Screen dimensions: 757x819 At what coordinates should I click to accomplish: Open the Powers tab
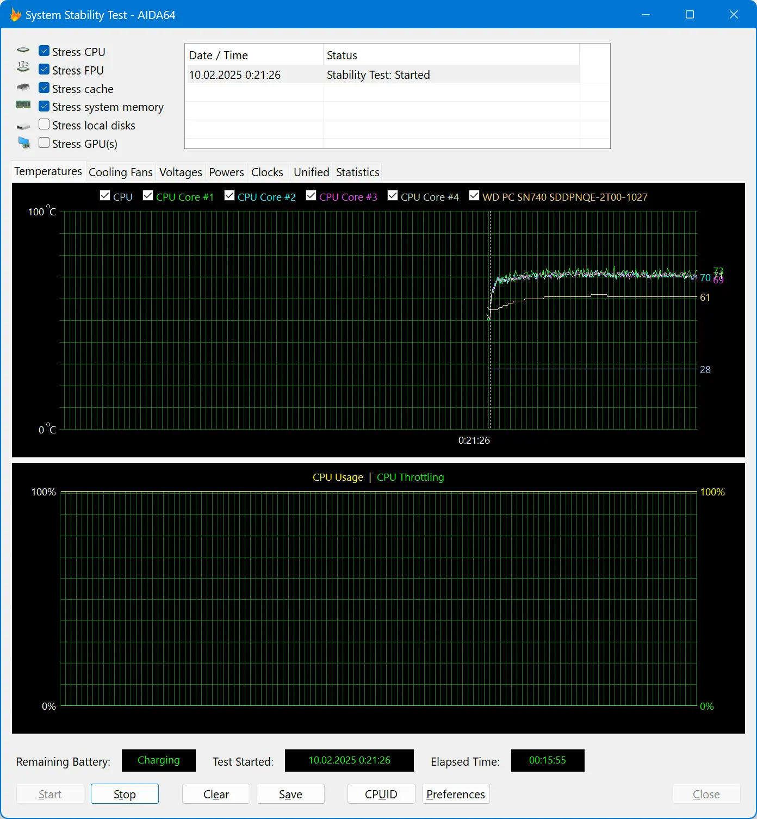(x=226, y=172)
